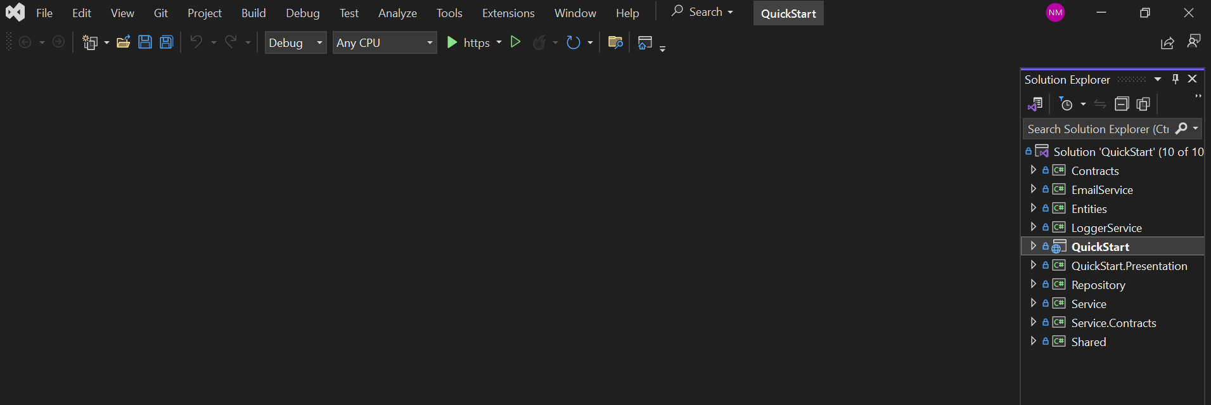The image size is (1211, 405).
Task: Click the Save All icon
Action: click(167, 42)
